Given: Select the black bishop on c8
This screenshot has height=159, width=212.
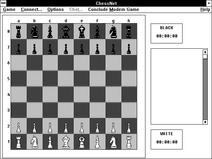Looking at the screenshot, I should pos(50,31).
